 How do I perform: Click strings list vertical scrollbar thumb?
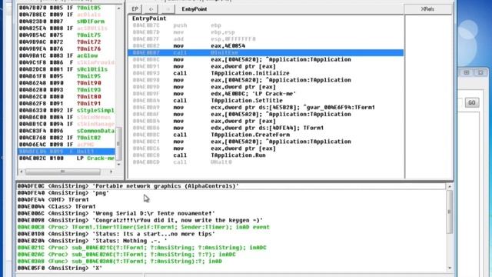point(449,212)
